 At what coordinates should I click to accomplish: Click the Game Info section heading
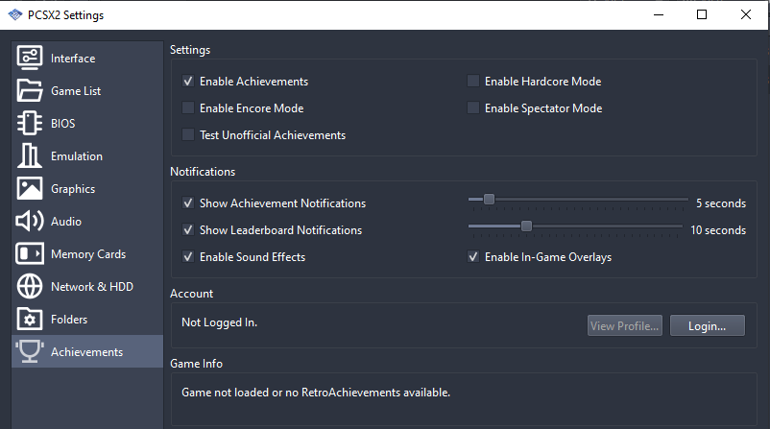pyautogui.click(x=197, y=364)
